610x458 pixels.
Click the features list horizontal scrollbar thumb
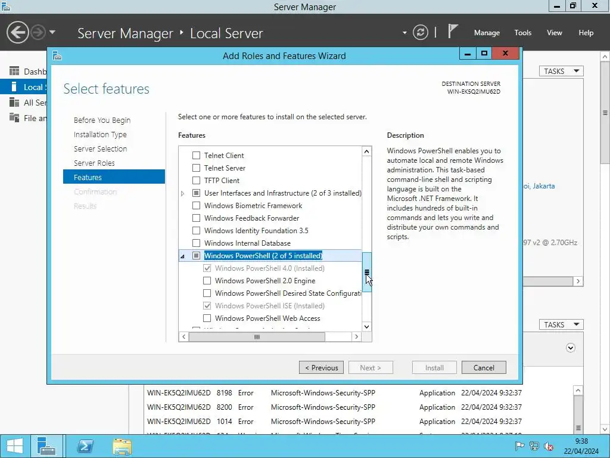[257, 337]
